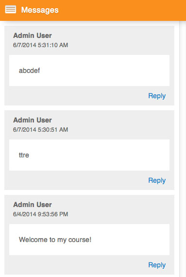
Task: Click the 6/7/2014 5:30:51 AM timestamp
Action: coord(41,130)
